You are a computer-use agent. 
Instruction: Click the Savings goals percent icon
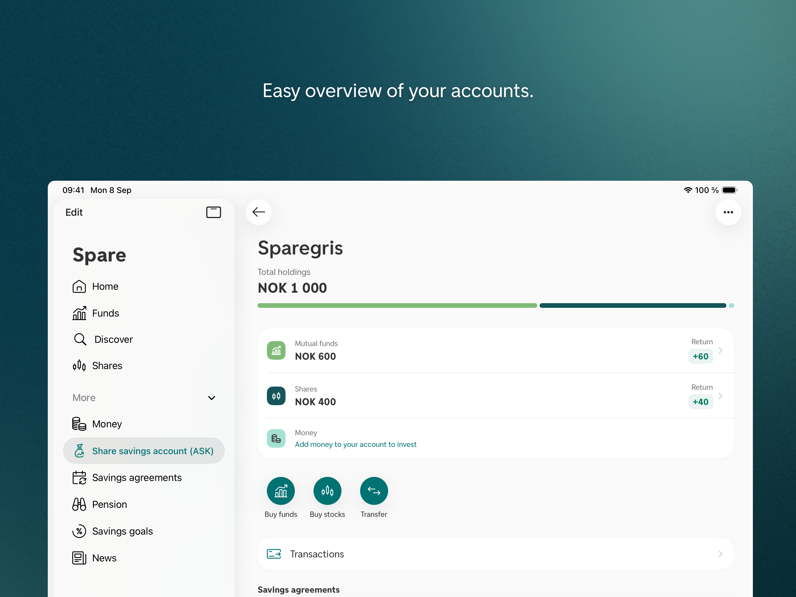click(x=79, y=531)
